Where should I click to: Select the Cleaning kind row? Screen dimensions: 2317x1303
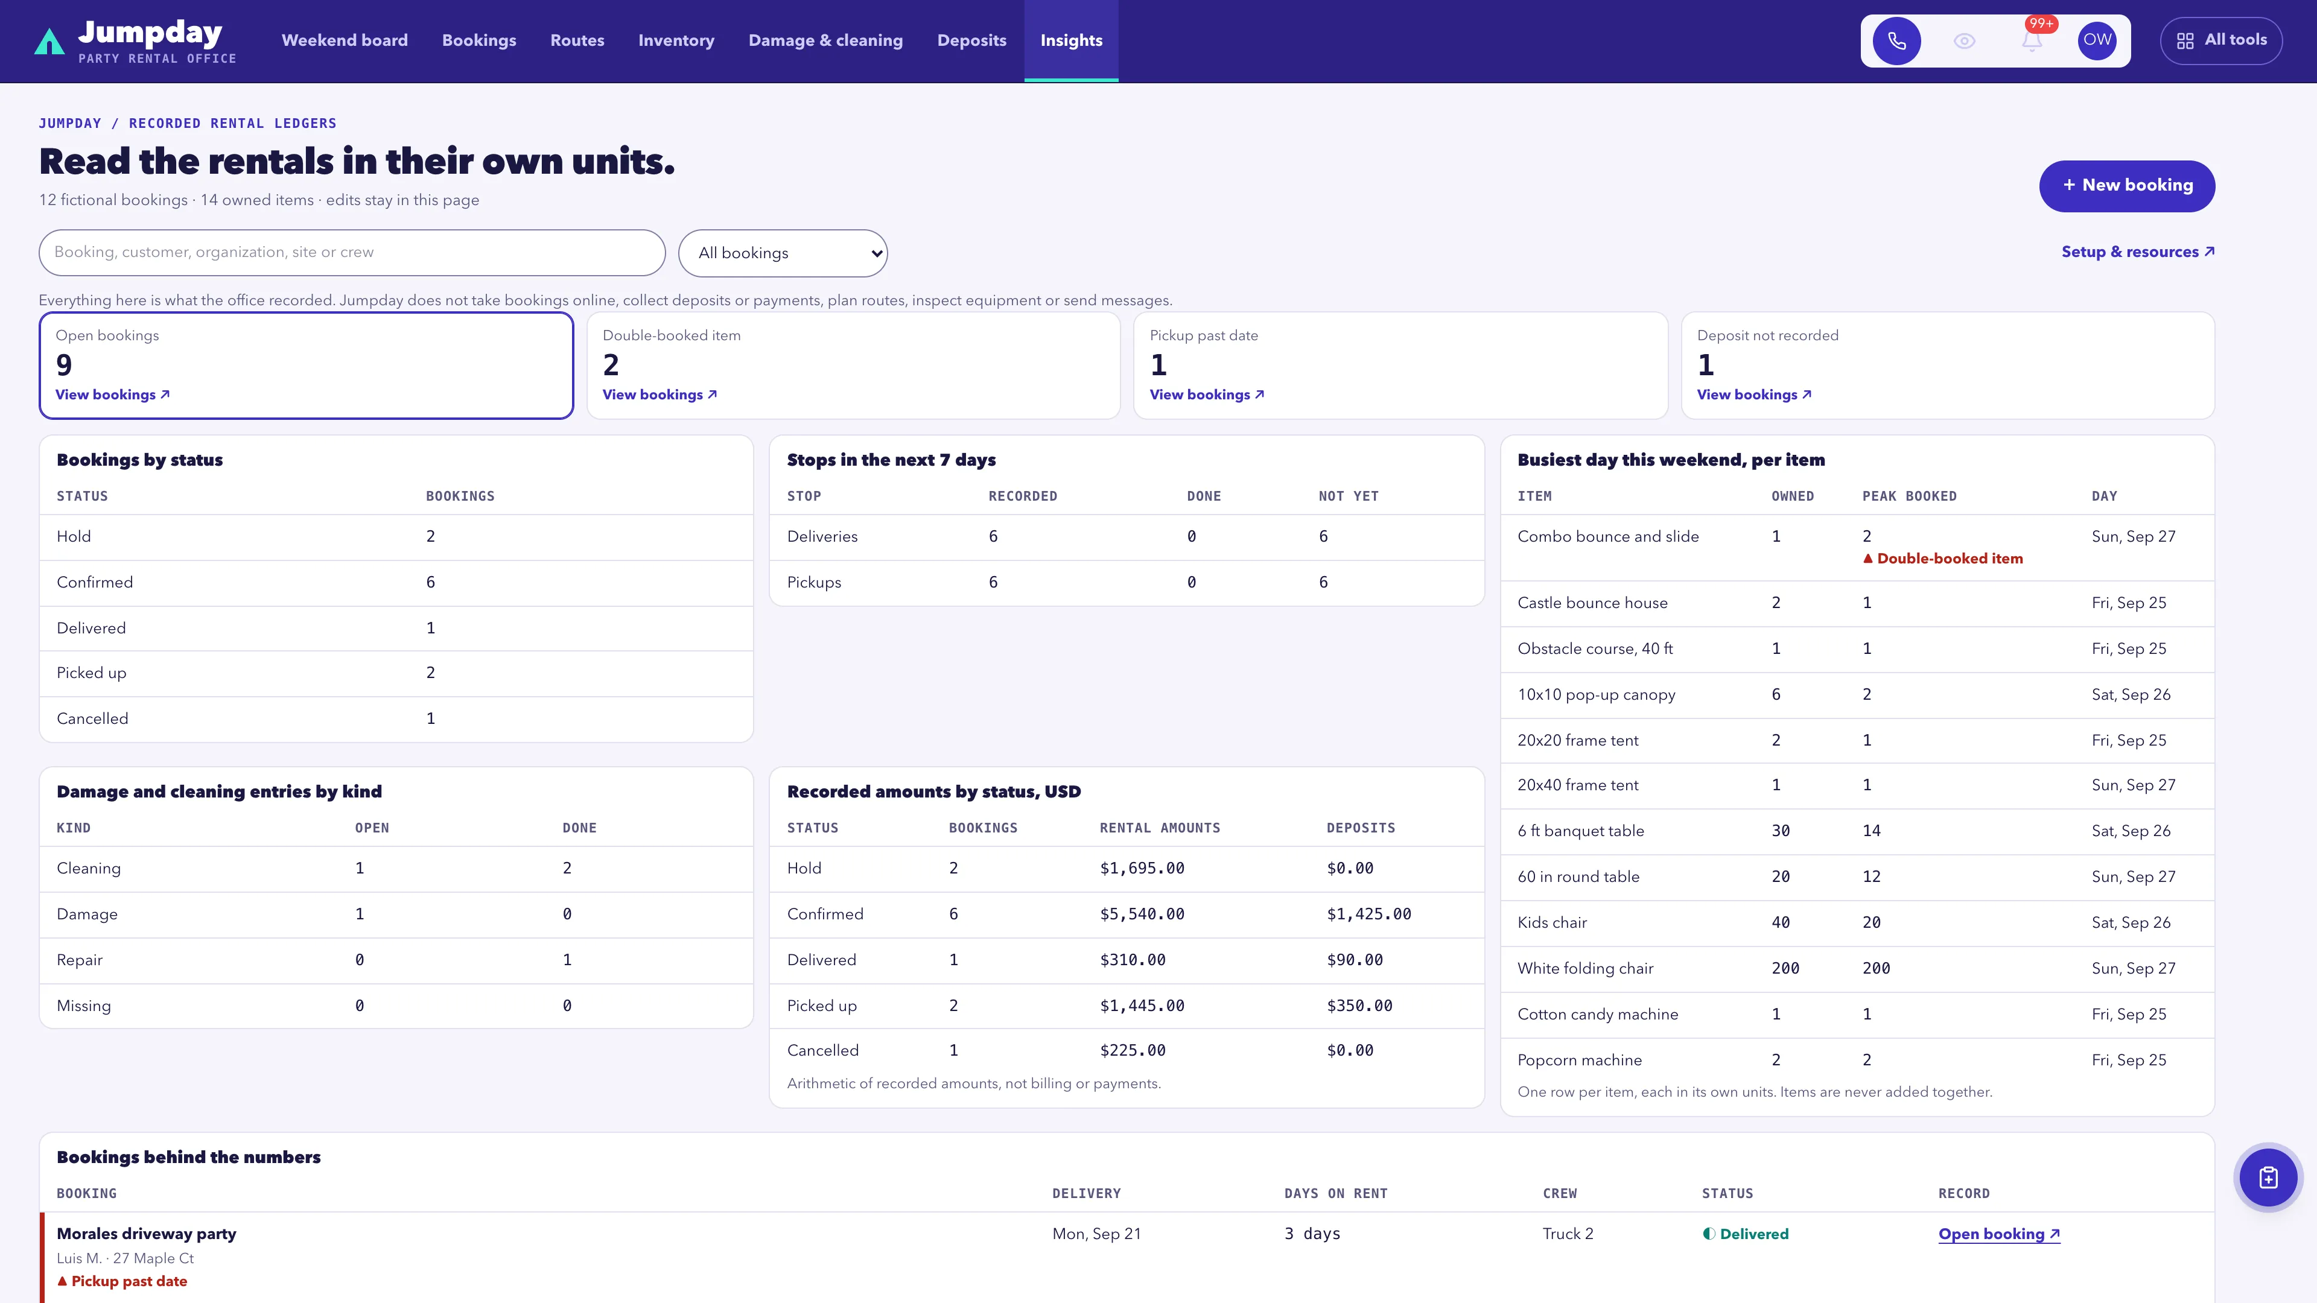point(396,869)
